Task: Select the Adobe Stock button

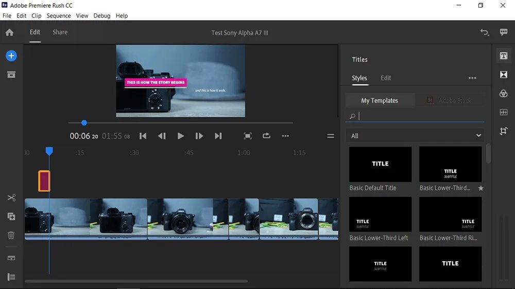Action: point(450,100)
